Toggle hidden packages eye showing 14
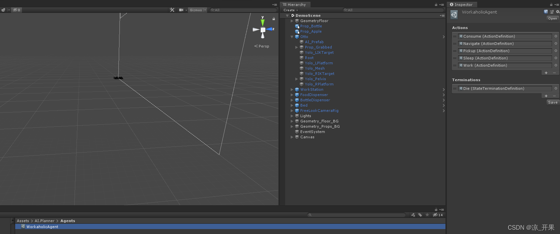 coord(438,215)
